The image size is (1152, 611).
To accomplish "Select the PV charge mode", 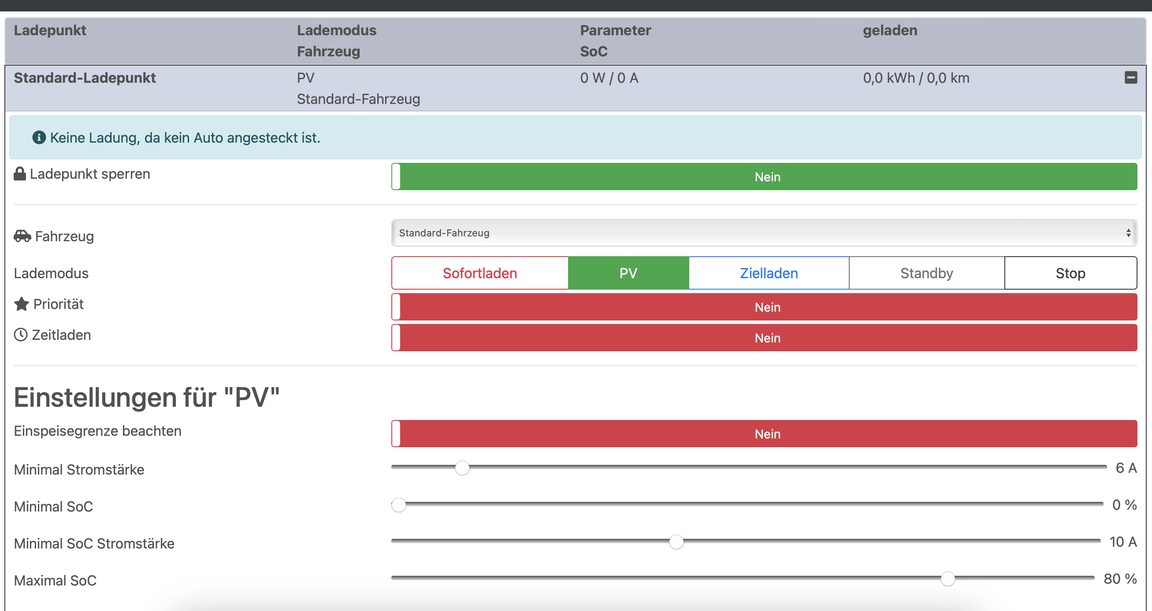I will click(628, 273).
